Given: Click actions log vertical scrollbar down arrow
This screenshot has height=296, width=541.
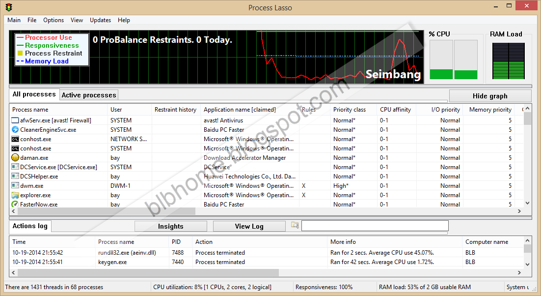Looking at the screenshot, I should point(527,265).
